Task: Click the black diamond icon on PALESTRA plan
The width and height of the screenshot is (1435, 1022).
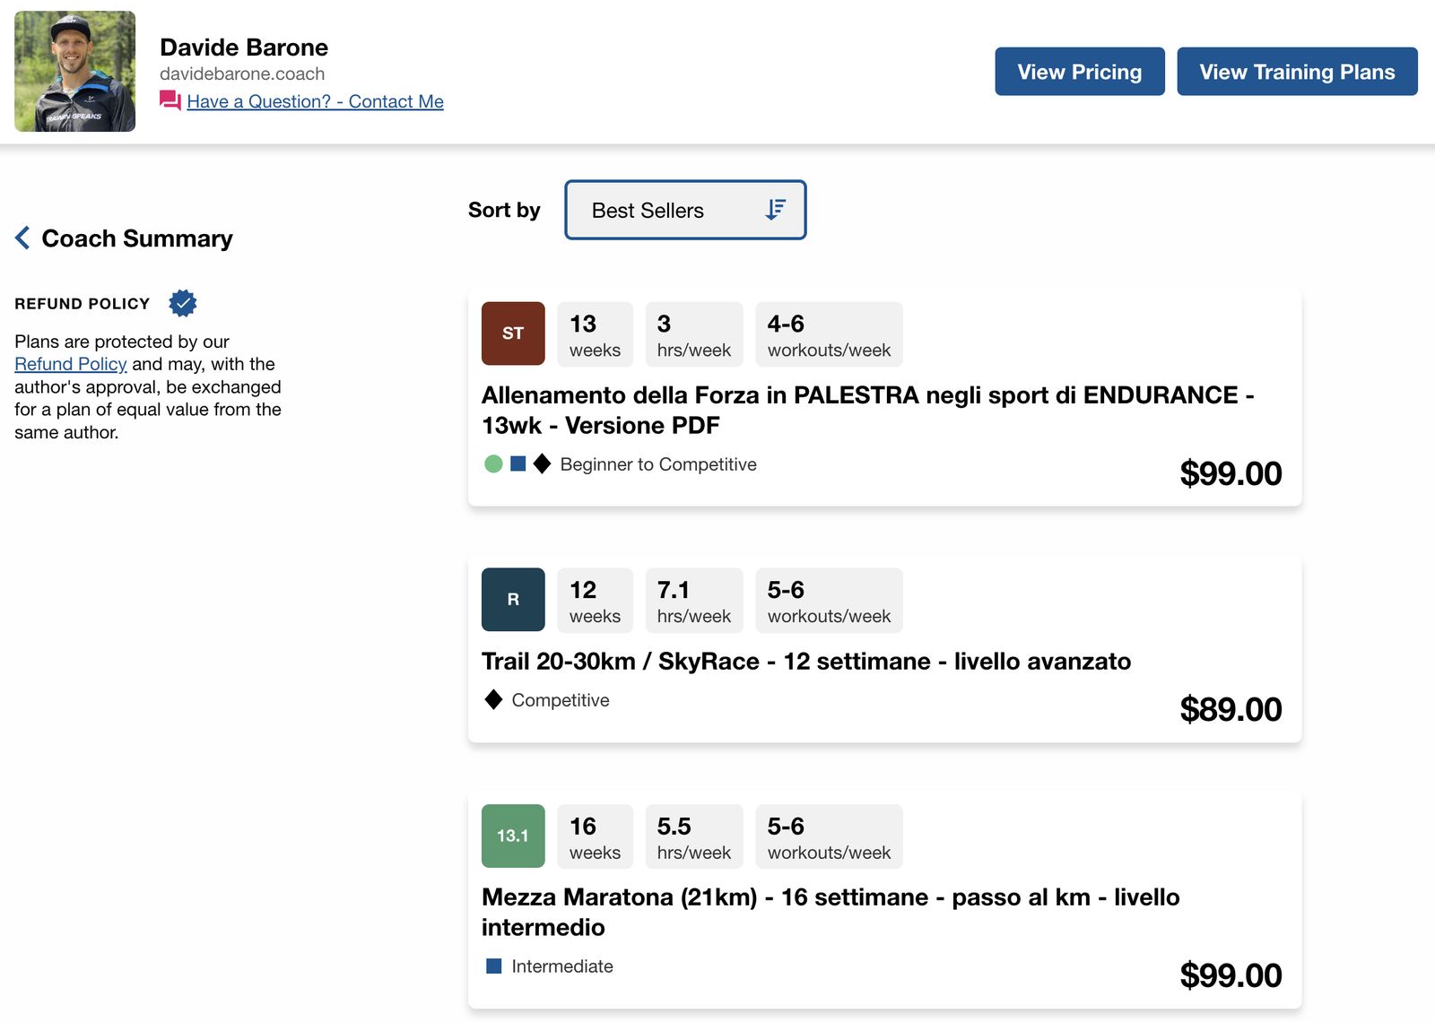Action: (542, 463)
